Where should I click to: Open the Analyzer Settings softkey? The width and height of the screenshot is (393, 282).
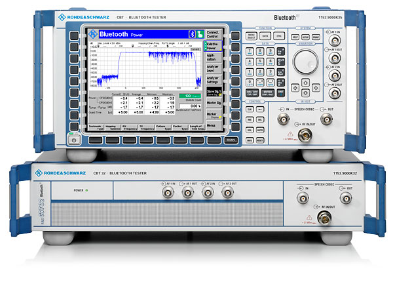[214, 80]
